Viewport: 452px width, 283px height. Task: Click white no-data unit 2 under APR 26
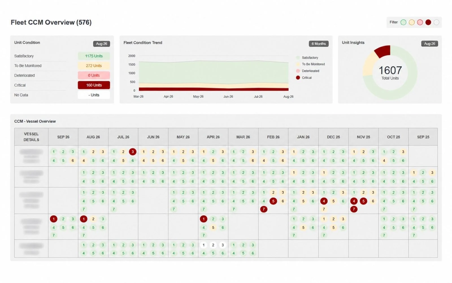pos(213,245)
